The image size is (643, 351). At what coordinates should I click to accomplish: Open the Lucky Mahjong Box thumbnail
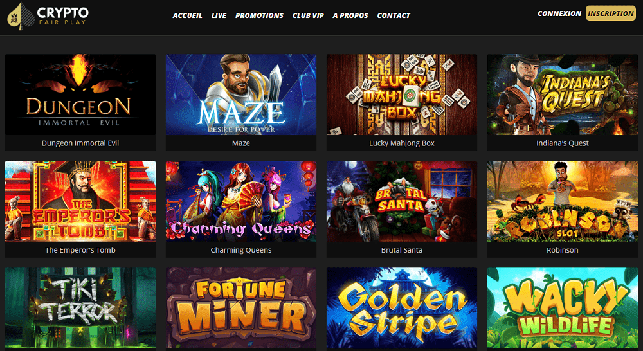tap(402, 94)
